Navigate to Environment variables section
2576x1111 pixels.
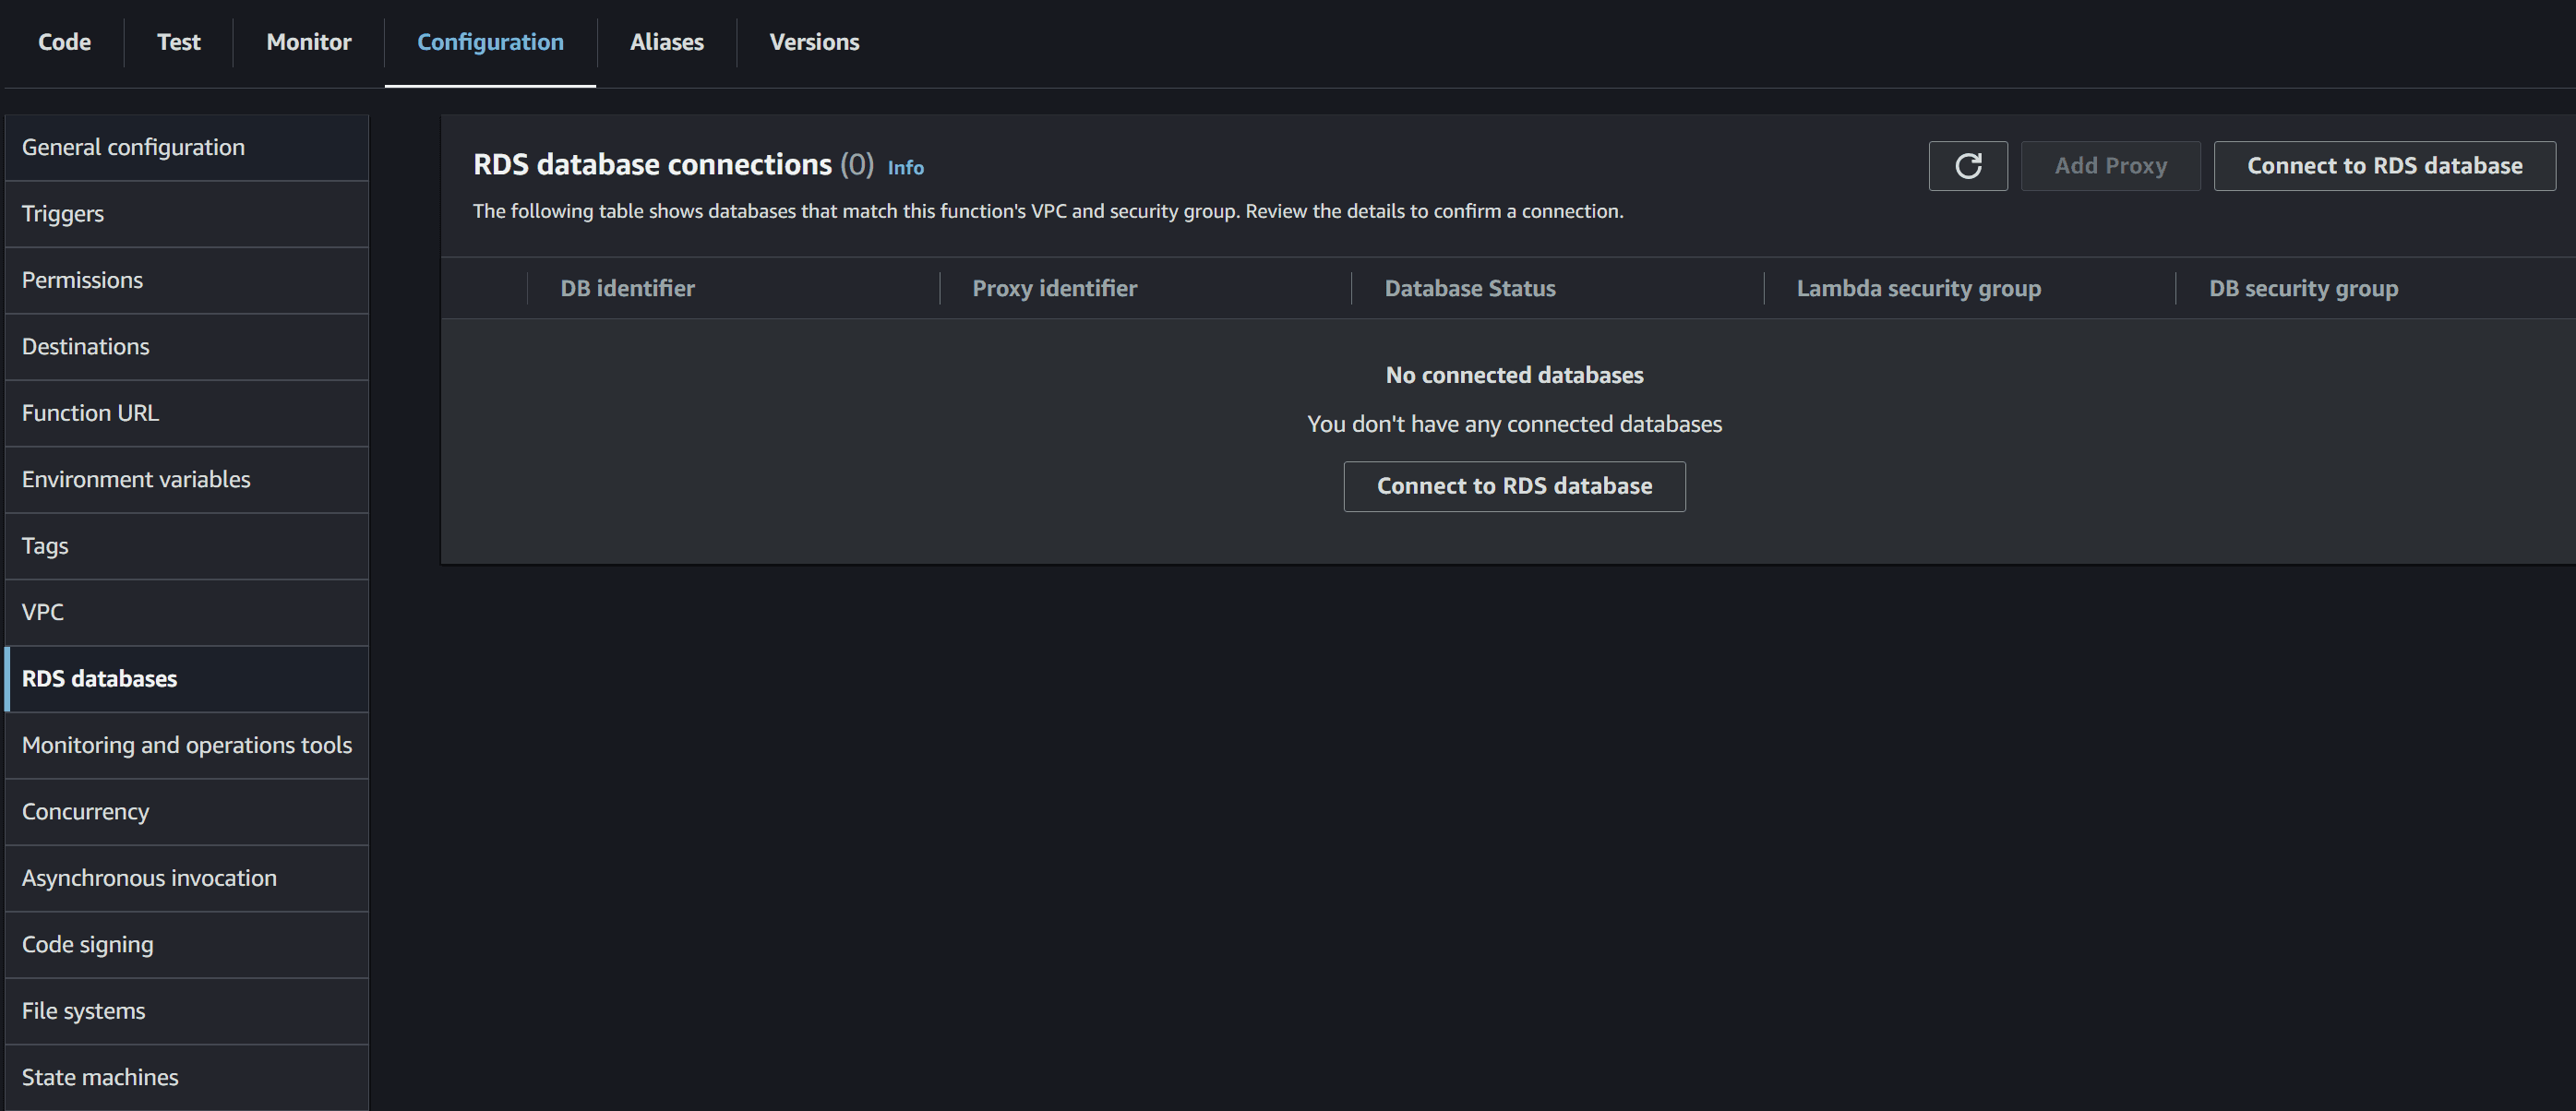click(x=135, y=478)
